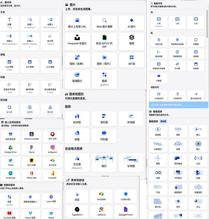Insert the H2 标题 2 heading block
Image resolution: width=209 pixels, height=219 pixels.
click(x=50, y=23)
